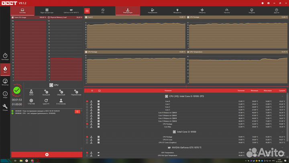This screenshot has width=289, height=163.
Task: Click thermometer icon in Core Max row
Action: (x=91, y=127)
